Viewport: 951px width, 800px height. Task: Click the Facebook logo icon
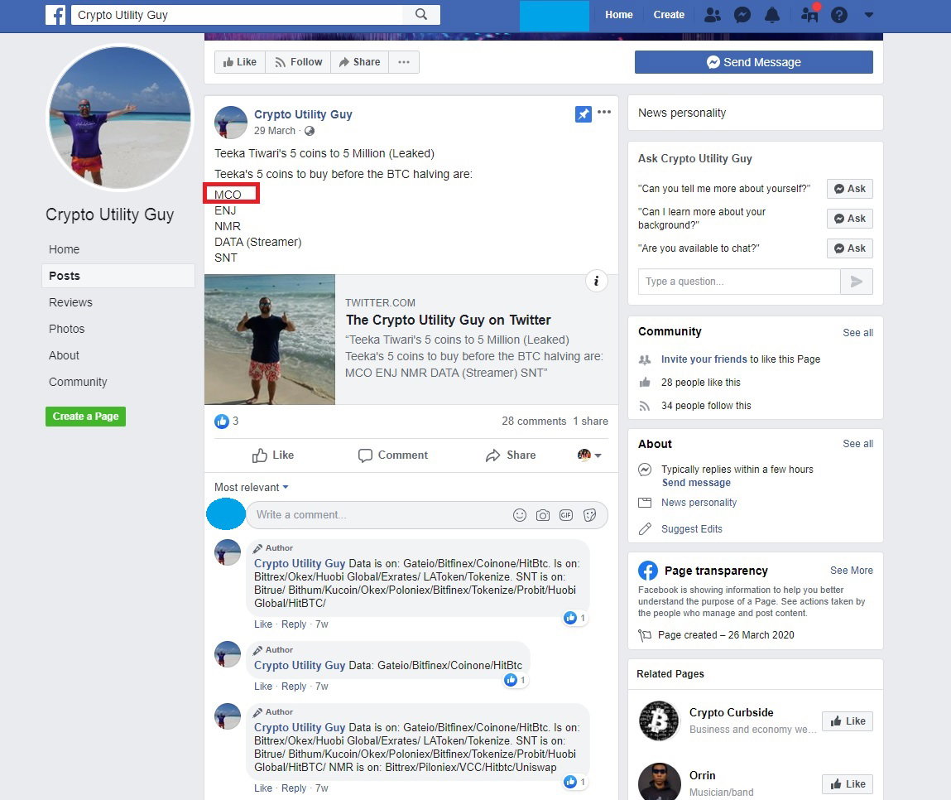point(55,15)
